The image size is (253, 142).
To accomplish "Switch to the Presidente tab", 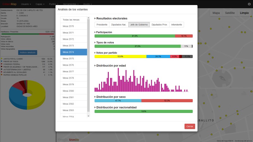I will (x=102, y=25).
